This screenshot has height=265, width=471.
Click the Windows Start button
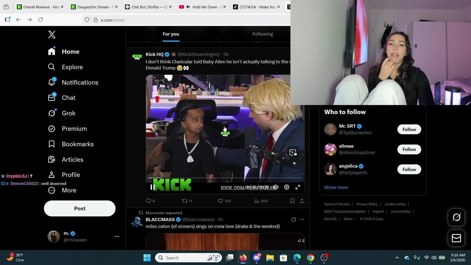147,258
